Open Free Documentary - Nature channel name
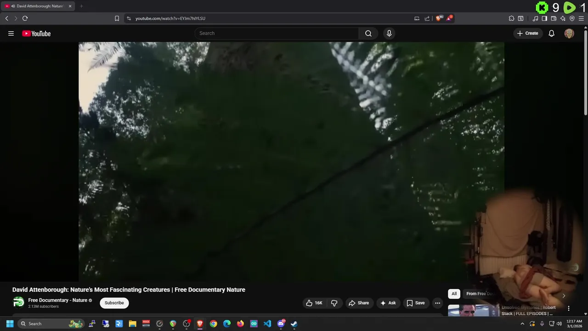Screen dimensions: 588x331 coord(57,300)
